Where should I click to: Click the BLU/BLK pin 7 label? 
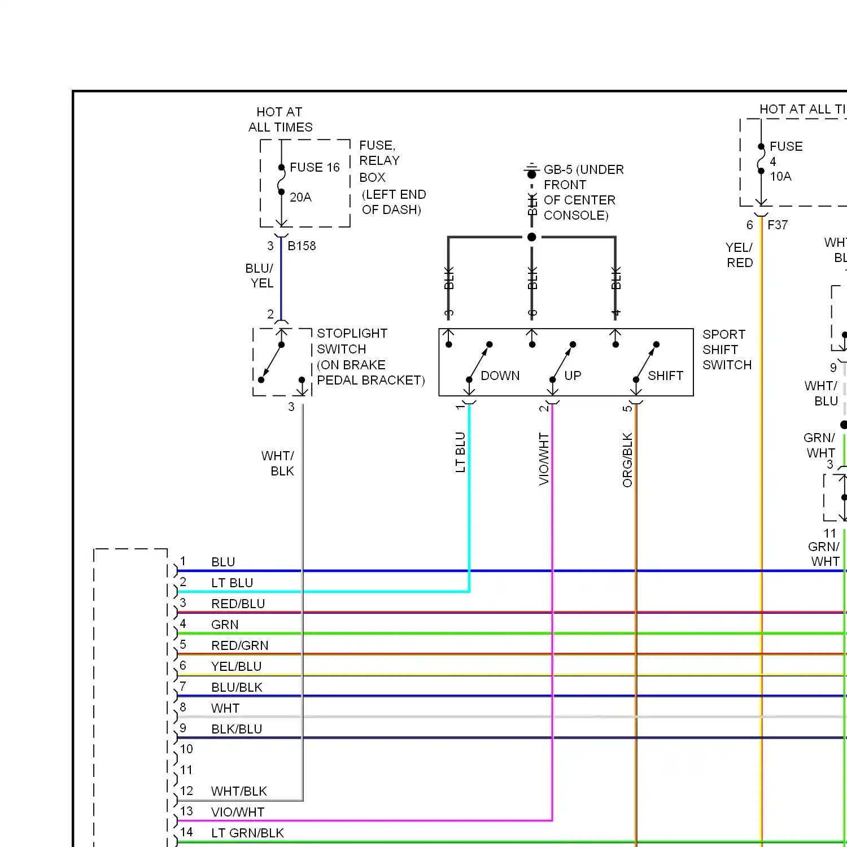pos(237,687)
